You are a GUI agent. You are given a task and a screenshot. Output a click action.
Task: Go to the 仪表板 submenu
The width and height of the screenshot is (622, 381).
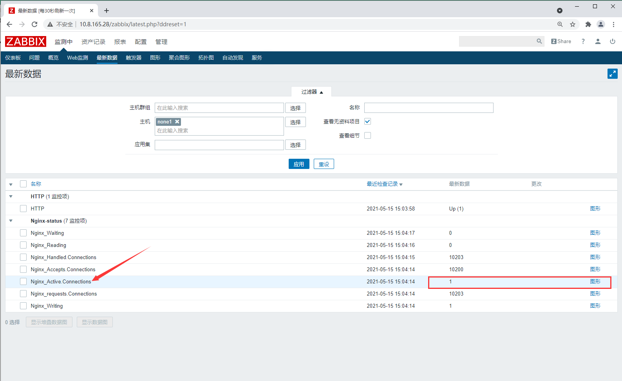click(13, 58)
